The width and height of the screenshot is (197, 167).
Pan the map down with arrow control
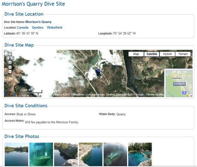click(10, 62)
